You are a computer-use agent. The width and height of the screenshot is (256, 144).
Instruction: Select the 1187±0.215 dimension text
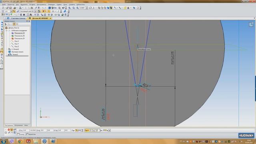coord(173,58)
